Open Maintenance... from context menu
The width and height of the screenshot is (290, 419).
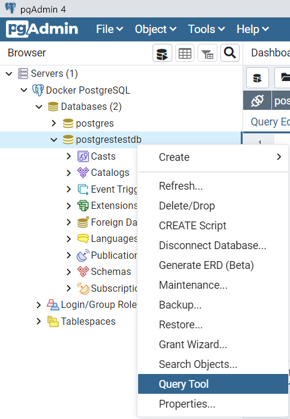(213, 285)
